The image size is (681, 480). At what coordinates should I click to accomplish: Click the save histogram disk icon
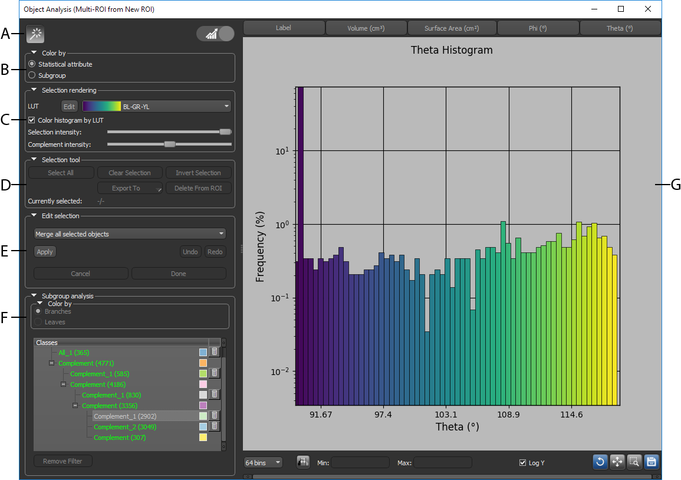(652, 462)
